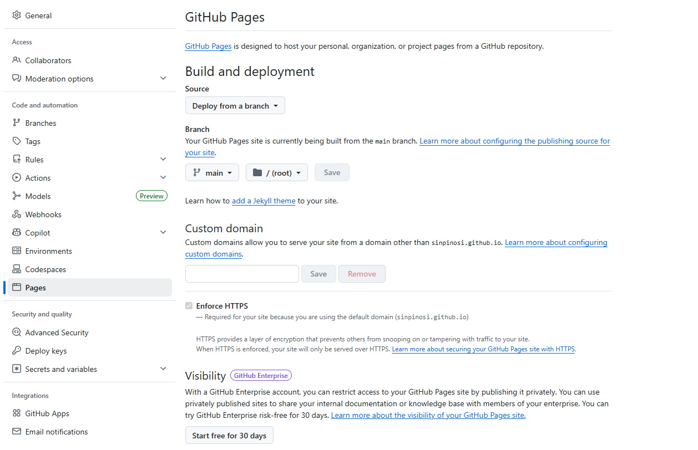Image resolution: width=698 pixels, height=450 pixels.
Task: Open the GitHub Pages link in description
Action: coord(208,46)
